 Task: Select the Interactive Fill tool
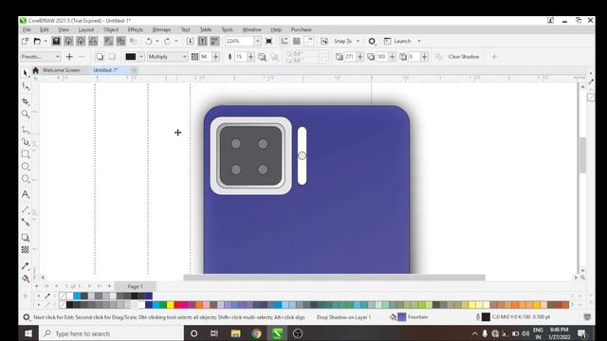[x=26, y=278]
